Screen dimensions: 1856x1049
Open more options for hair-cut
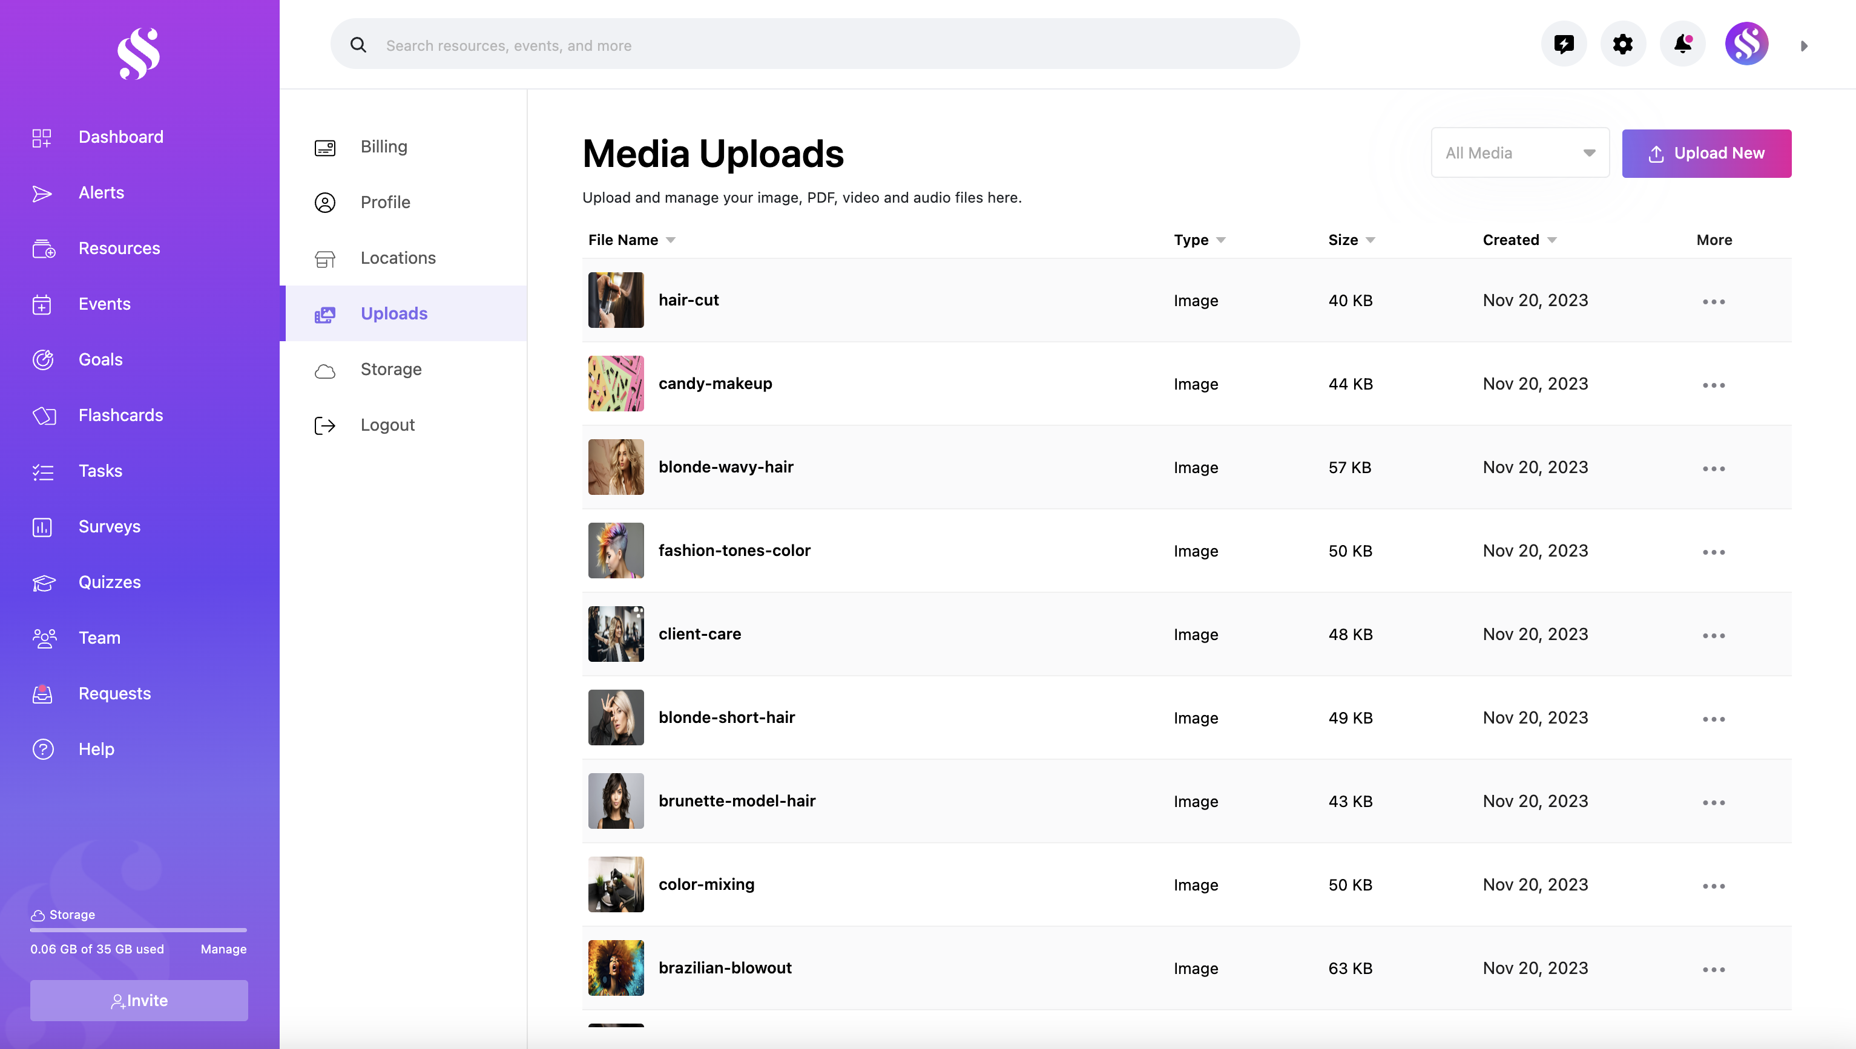[x=1713, y=302]
